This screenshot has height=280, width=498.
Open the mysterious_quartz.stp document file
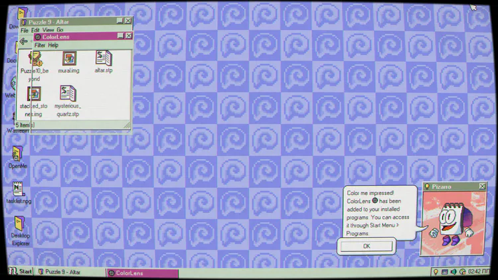tap(68, 94)
